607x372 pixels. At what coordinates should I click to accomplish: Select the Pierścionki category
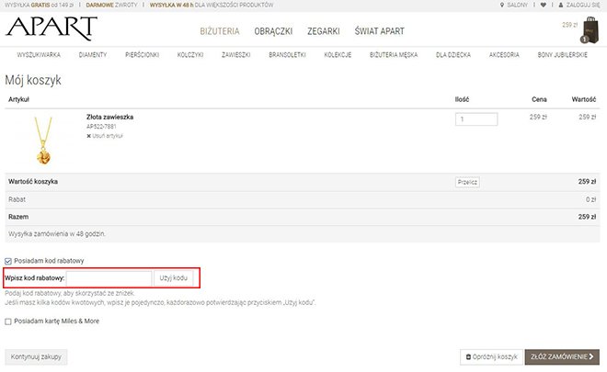(142, 55)
